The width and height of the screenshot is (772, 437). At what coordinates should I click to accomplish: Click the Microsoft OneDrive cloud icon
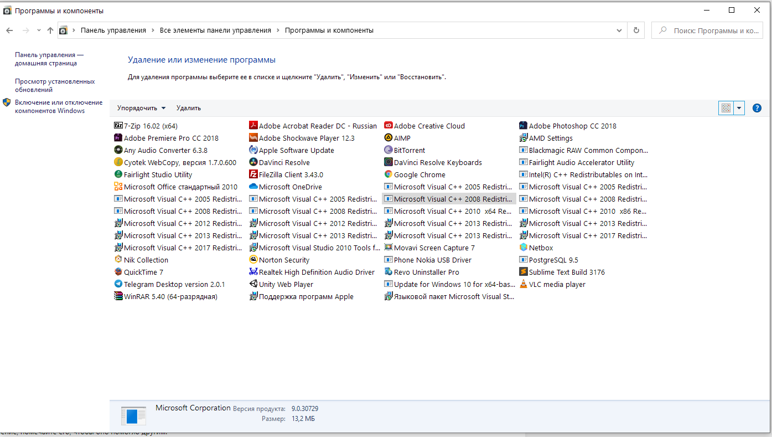253,187
